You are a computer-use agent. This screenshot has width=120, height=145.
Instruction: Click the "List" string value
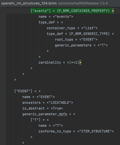point(89,28)
